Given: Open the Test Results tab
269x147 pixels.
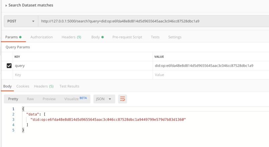Looking at the screenshot, I should 69,86.
